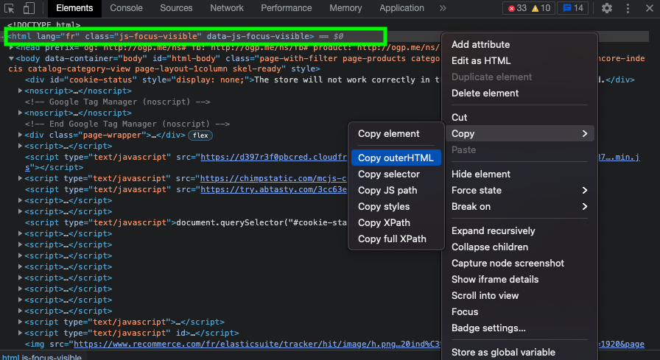This screenshot has height=360, width=660.
Task: Click the flex badge on page-wrapper
Action: click(x=200, y=135)
